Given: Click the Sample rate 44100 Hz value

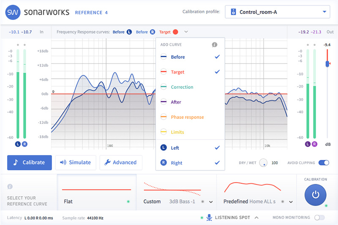Looking at the screenshot, I should 95,218.
